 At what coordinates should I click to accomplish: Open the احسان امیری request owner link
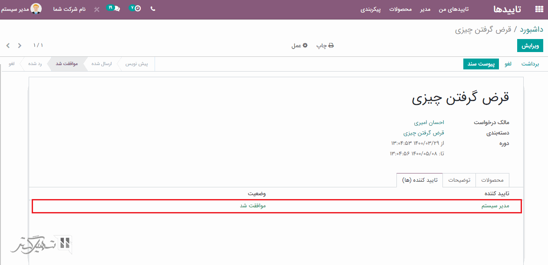pyautogui.click(x=429, y=122)
